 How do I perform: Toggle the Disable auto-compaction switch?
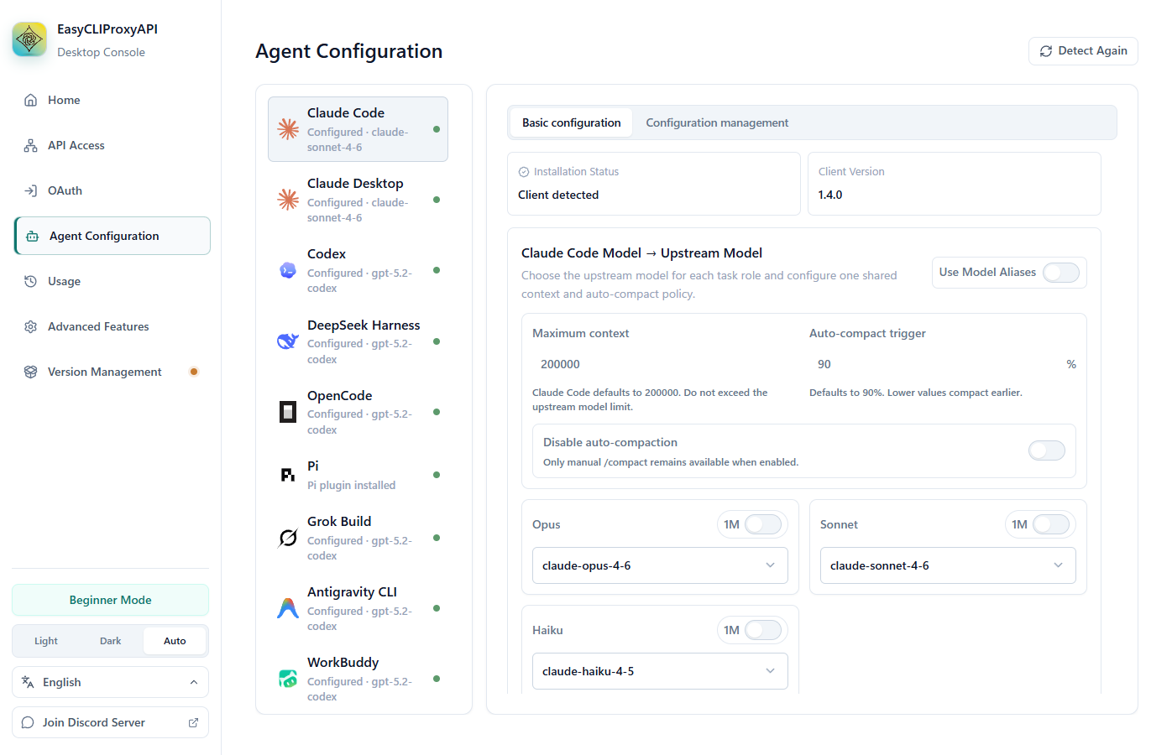1047,450
